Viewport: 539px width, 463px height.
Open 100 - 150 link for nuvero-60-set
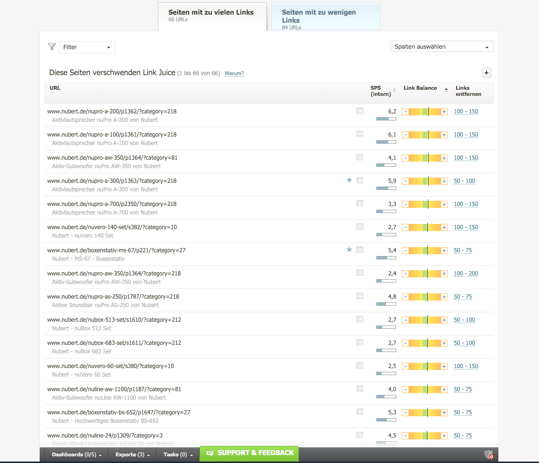(466, 366)
